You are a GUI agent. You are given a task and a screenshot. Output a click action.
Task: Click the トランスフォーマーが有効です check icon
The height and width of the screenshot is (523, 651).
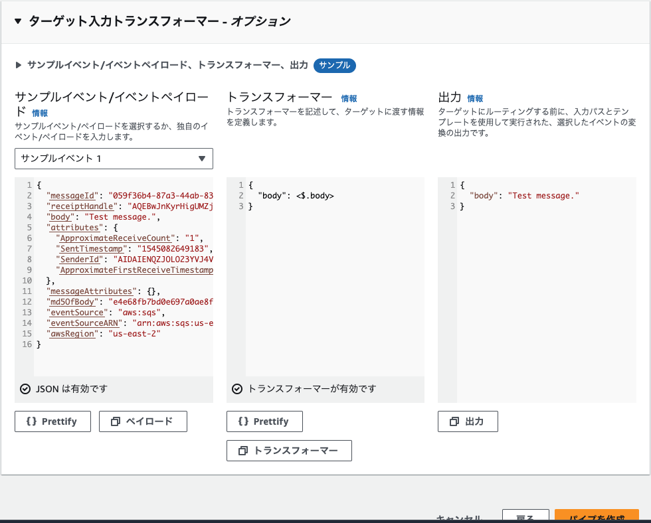coord(237,389)
